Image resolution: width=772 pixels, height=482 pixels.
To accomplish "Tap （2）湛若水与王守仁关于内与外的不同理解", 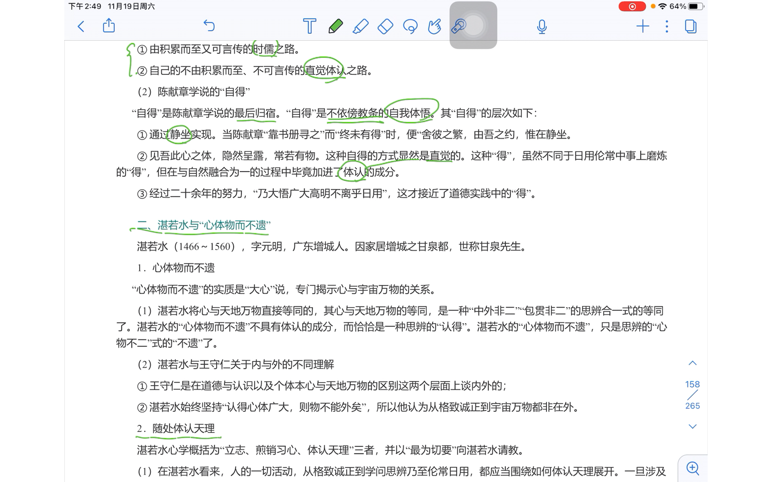I will coord(236,364).
